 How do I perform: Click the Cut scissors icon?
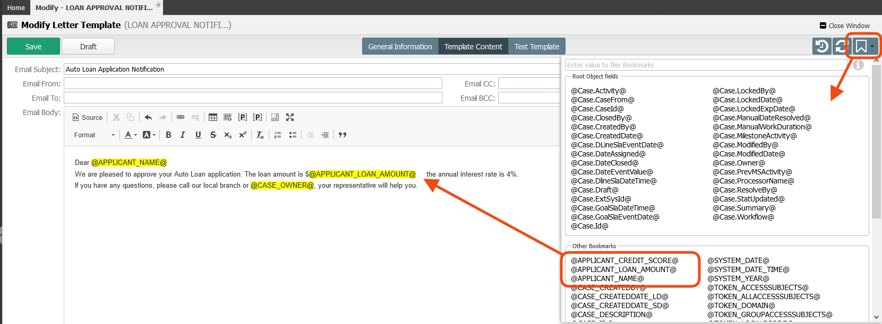coord(116,117)
